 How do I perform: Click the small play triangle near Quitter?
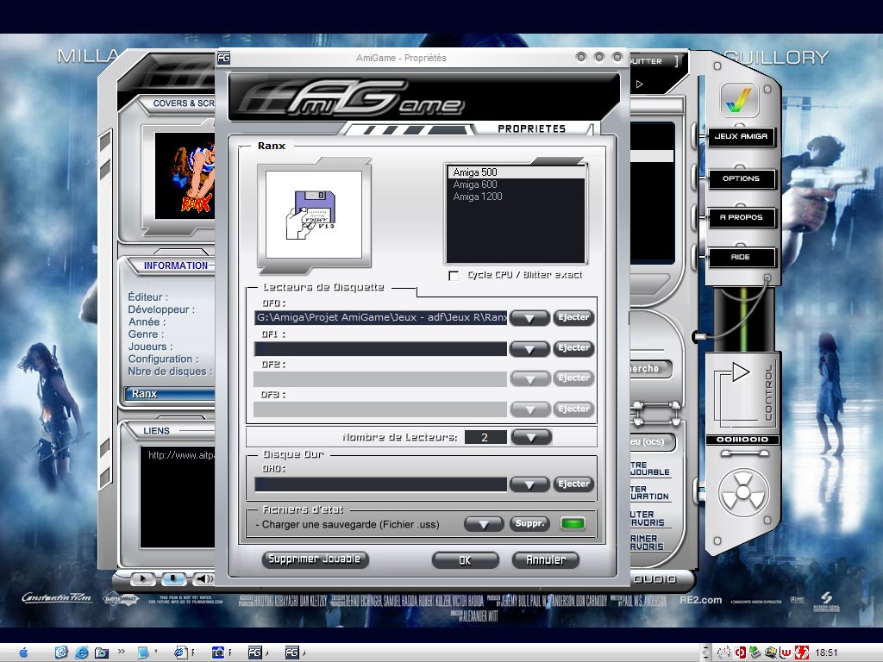click(639, 84)
